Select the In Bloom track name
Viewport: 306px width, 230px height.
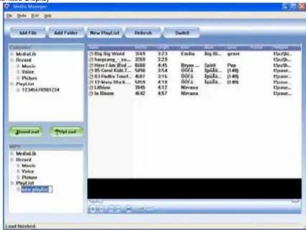pos(104,93)
